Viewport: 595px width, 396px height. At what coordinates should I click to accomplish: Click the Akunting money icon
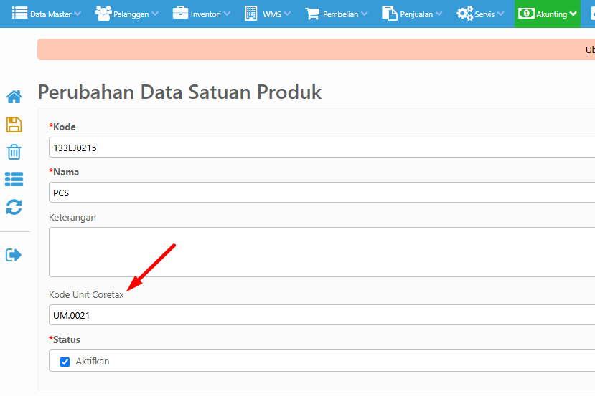coord(526,14)
